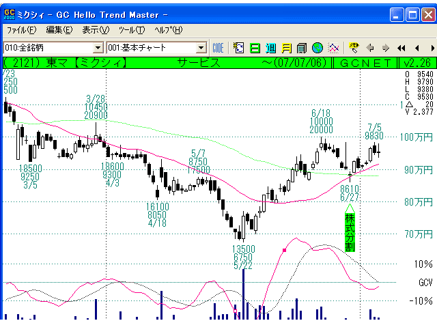Click the 18600 9300 4/3 annotation
Screen dimensions: 437x323
click(112, 174)
